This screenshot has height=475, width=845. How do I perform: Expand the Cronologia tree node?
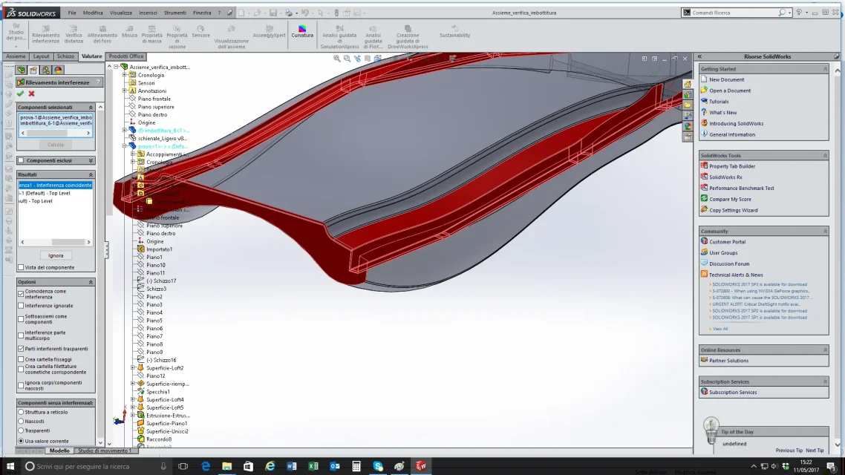click(125, 75)
